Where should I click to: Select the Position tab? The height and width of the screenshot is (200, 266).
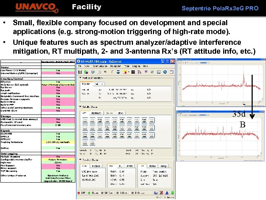pos(86,84)
